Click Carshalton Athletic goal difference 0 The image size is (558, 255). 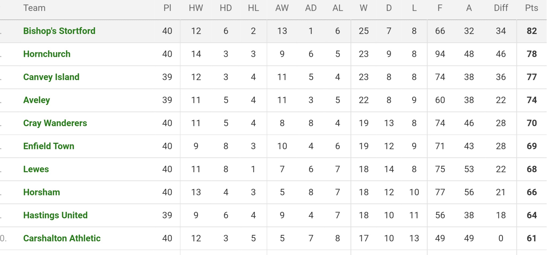point(501,238)
